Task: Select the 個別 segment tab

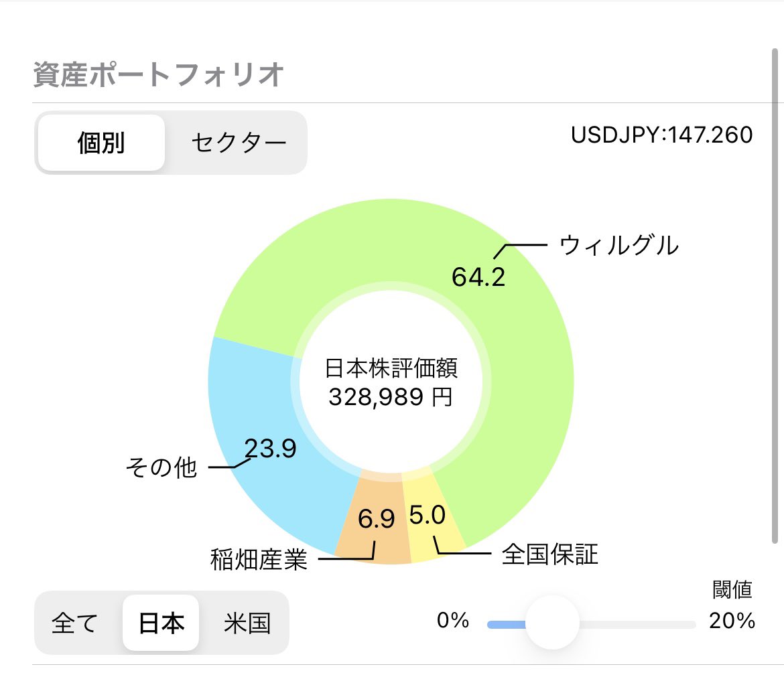Action: [101, 143]
